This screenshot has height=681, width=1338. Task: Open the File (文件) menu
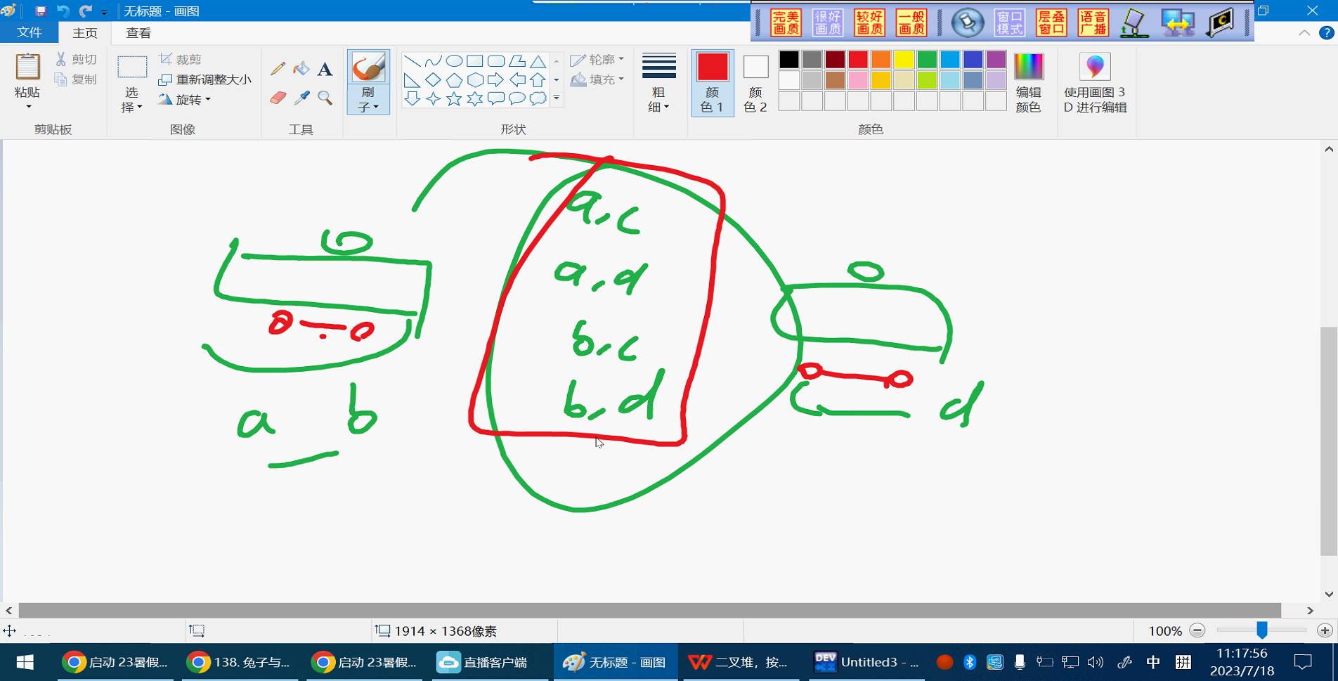tap(30, 32)
